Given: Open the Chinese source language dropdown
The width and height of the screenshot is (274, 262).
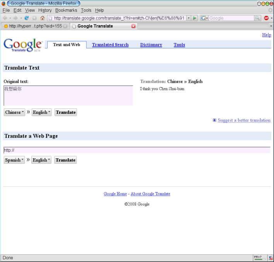Looking at the screenshot, I should [14, 112].
